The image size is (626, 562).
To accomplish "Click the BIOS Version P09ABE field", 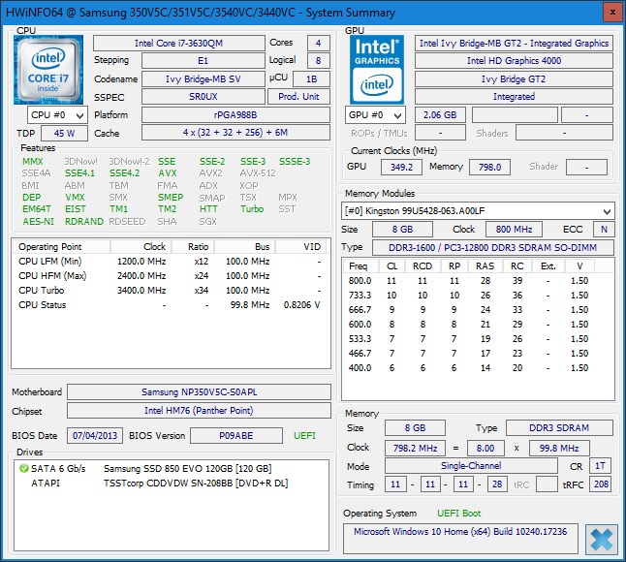I will click(236, 436).
